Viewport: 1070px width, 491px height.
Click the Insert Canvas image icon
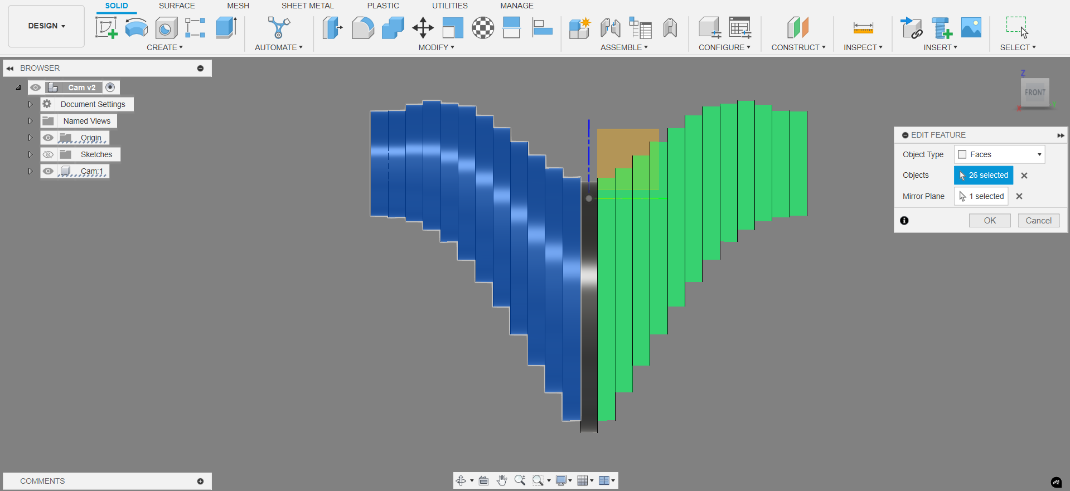tap(971, 27)
